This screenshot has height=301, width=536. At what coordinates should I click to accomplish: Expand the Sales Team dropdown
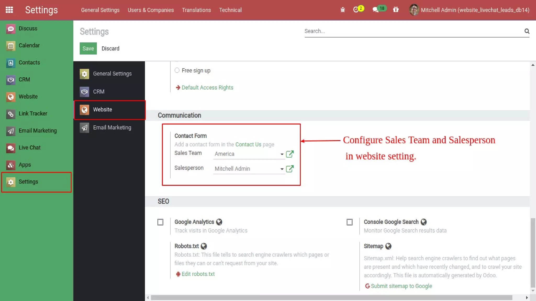(x=282, y=154)
